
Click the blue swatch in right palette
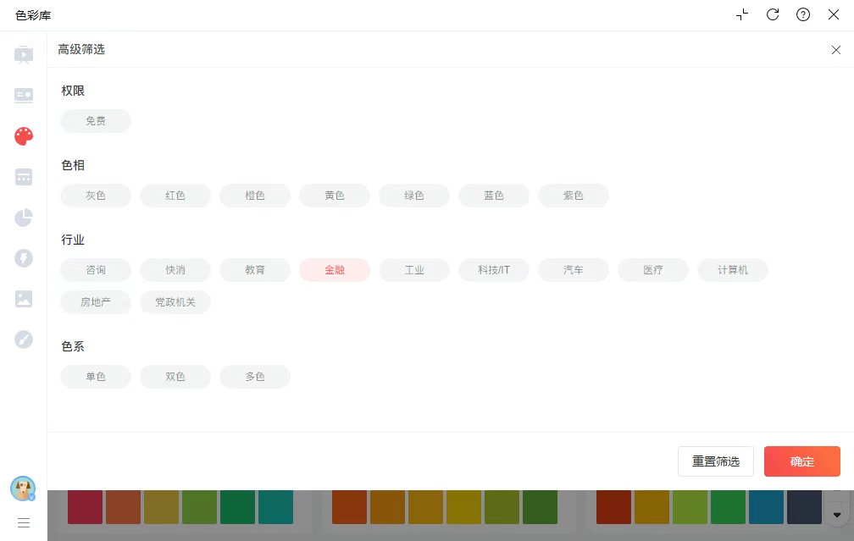click(x=766, y=507)
